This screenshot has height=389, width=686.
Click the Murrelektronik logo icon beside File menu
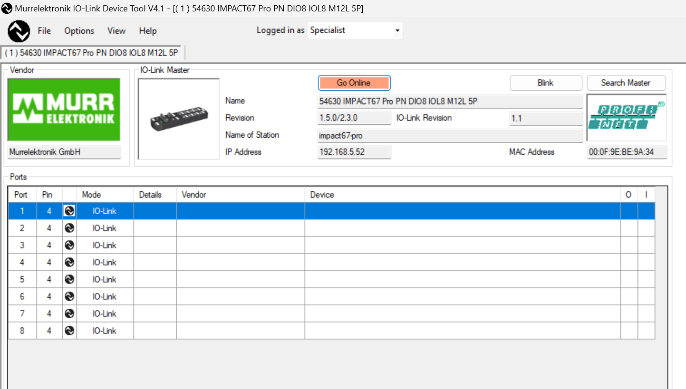[19, 31]
